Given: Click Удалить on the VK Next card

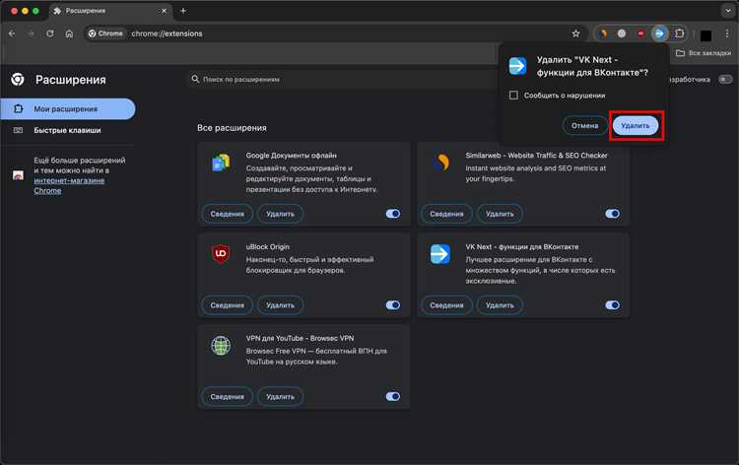Looking at the screenshot, I should [500, 305].
